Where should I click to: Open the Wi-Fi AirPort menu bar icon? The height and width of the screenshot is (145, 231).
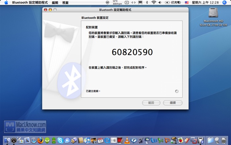(154, 3)
